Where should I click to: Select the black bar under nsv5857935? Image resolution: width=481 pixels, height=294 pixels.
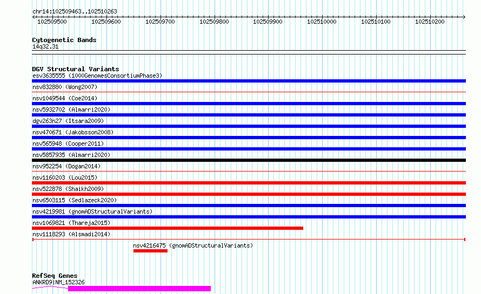(x=249, y=160)
